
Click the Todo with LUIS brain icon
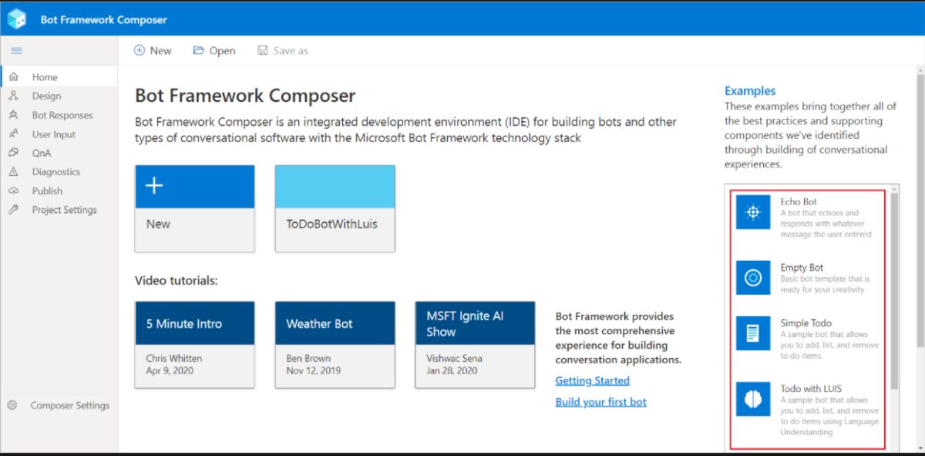[x=753, y=399]
